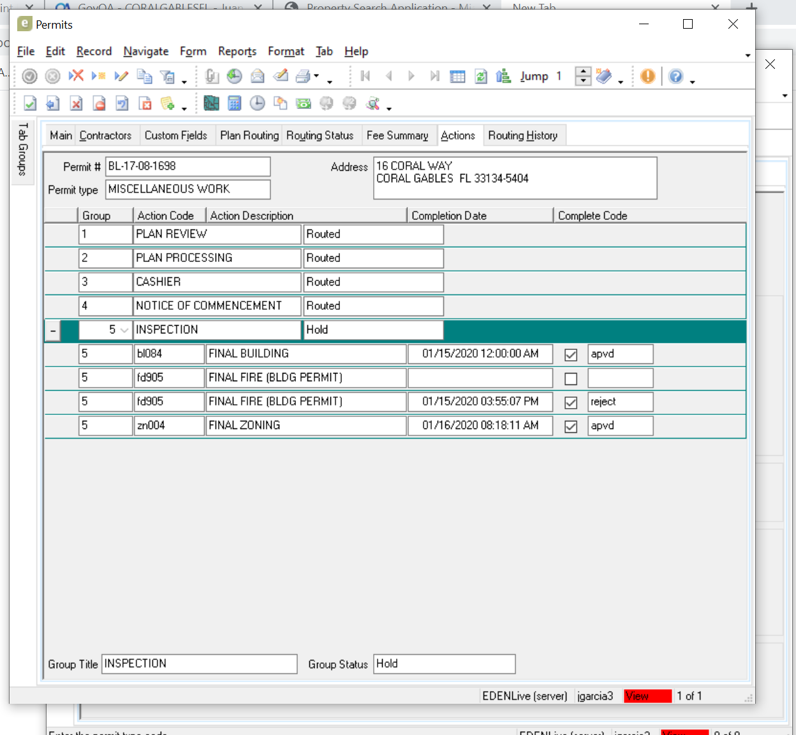This screenshot has width=796, height=735.
Task: Click the filter funnel icon
Action: 168,76
